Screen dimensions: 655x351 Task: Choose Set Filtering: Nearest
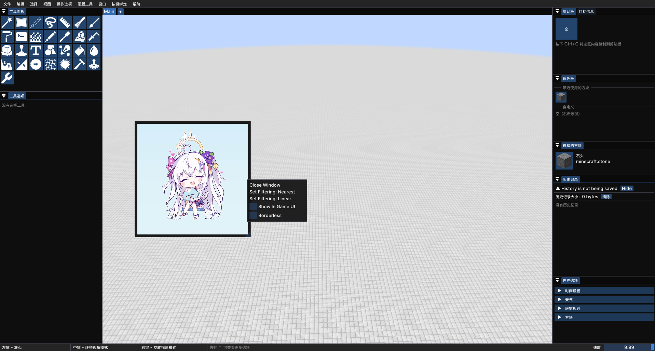pyautogui.click(x=272, y=192)
